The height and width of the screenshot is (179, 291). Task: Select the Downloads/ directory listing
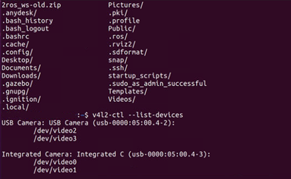(21, 76)
